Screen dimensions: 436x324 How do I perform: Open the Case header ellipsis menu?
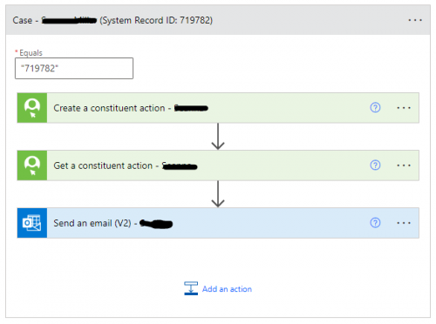[415, 20]
